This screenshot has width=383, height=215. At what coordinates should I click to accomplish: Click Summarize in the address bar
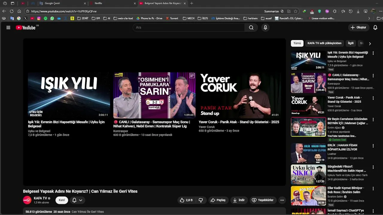pyautogui.click(x=271, y=11)
